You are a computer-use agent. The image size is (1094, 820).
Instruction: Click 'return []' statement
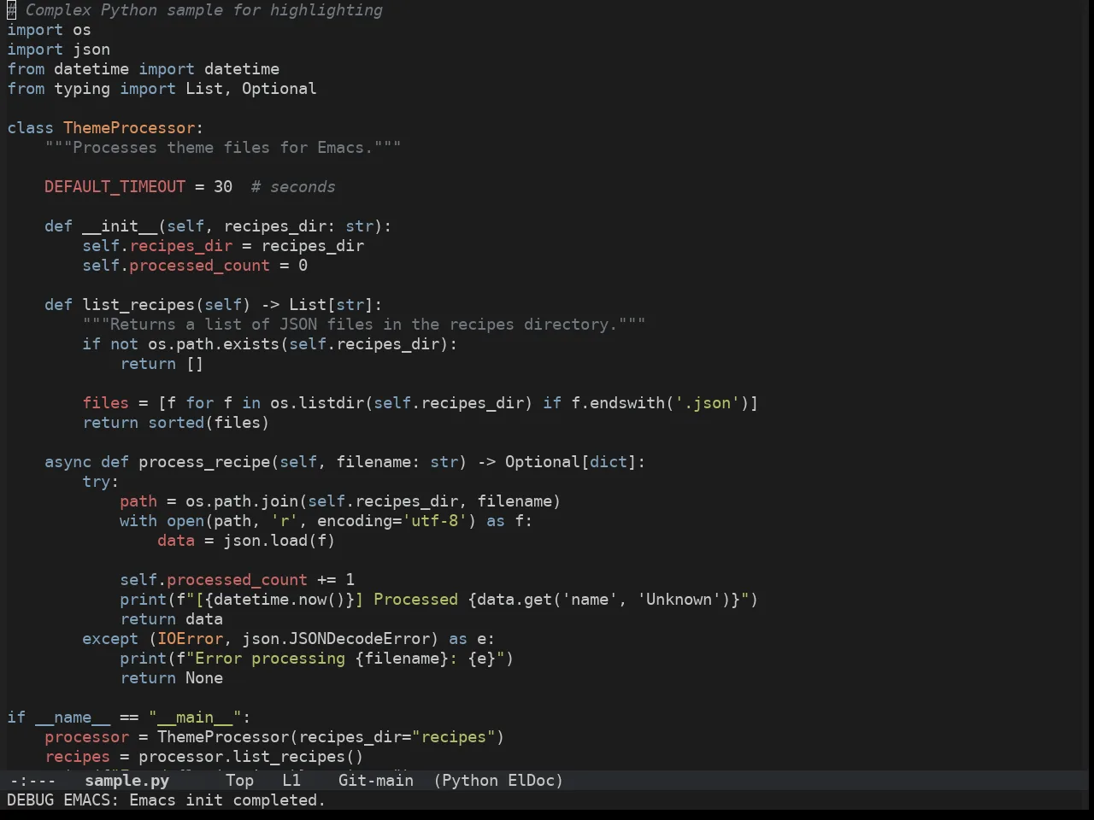pyautogui.click(x=162, y=364)
